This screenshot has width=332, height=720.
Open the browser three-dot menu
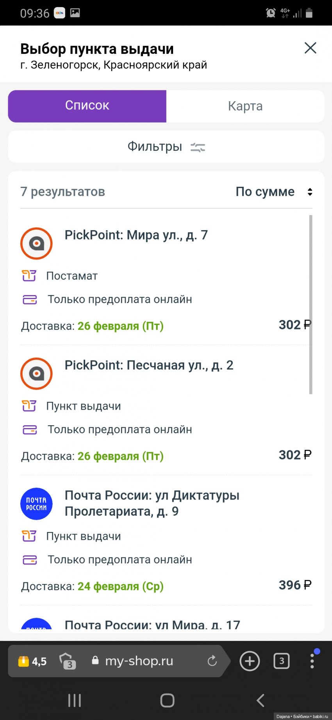[x=312, y=661]
